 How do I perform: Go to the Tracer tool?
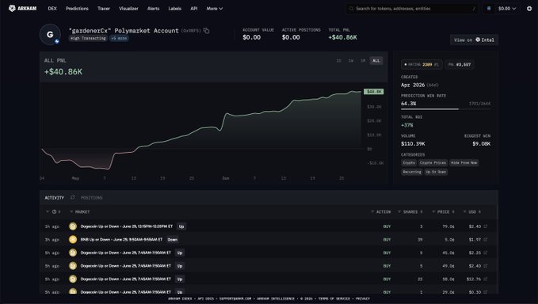click(104, 9)
